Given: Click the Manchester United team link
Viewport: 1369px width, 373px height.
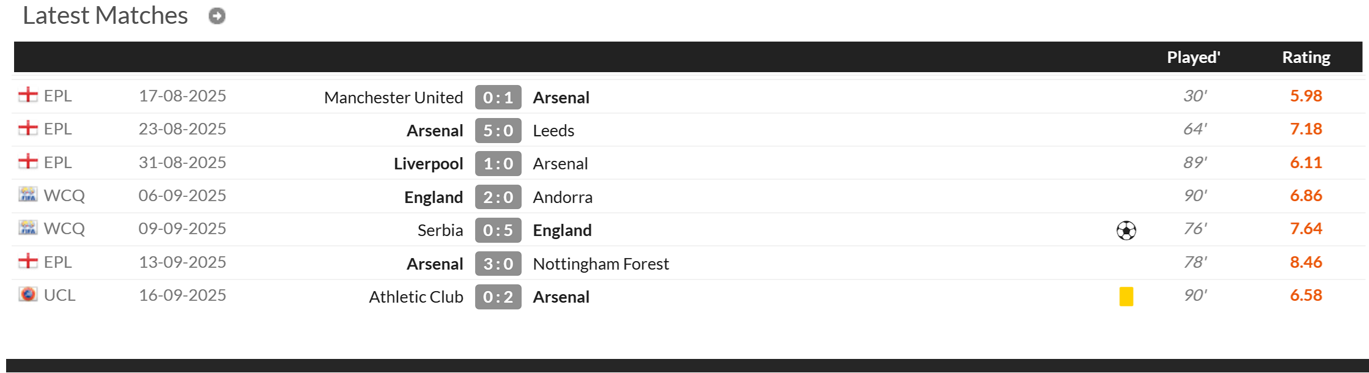Looking at the screenshot, I should (394, 97).
